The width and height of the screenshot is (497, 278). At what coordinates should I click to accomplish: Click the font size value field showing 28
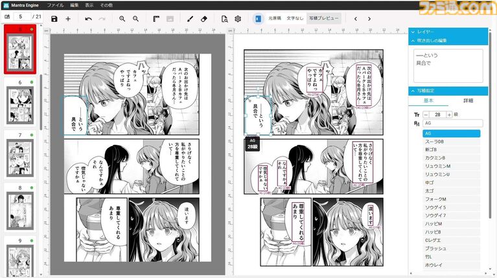tap(437, 114)
